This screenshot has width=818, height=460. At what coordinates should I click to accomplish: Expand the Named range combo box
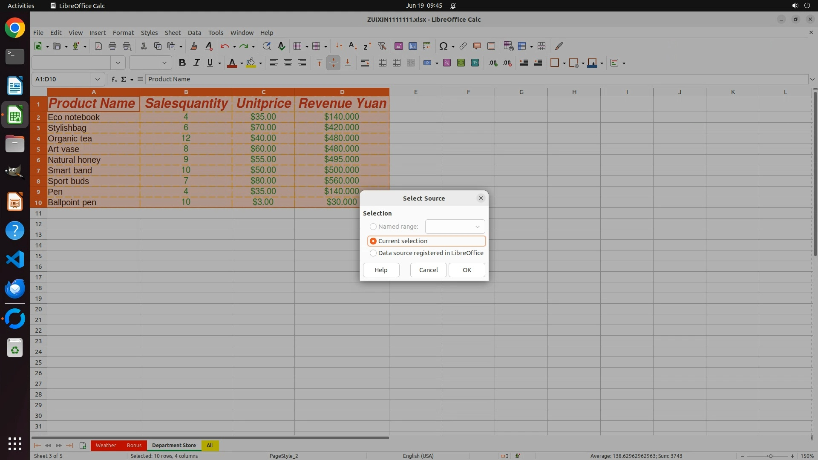(x=477, y=227)
